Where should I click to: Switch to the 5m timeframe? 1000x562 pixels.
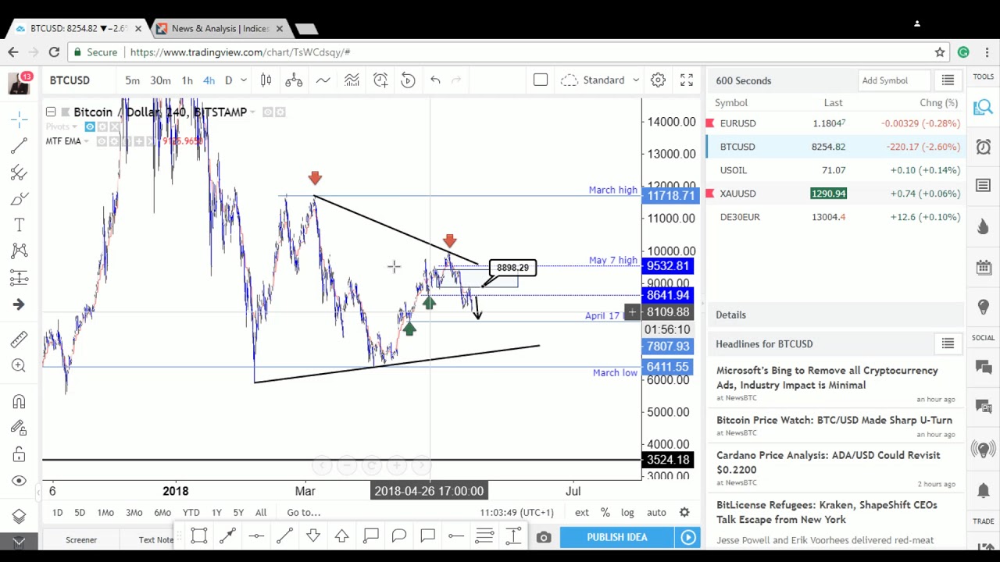click(133, 80)
